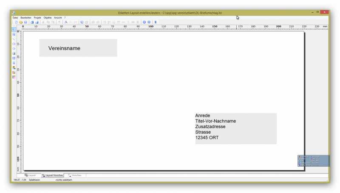Choose the Picture object tool
340x193 pixels.
(14, 53)
